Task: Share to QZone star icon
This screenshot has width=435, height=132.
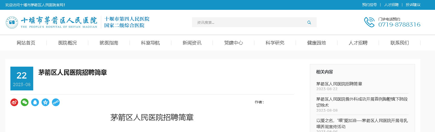Action: [x=45, y=102]
